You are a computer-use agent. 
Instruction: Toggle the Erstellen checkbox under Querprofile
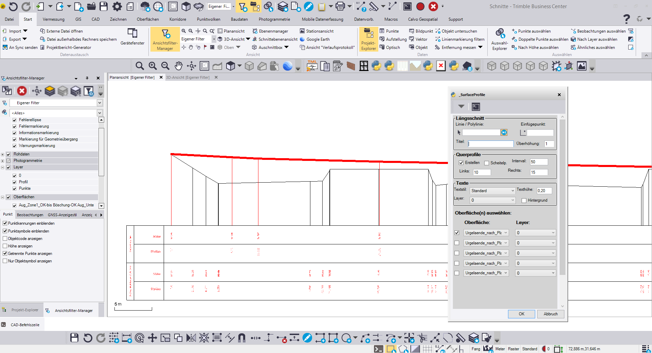461,163
